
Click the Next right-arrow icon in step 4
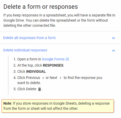pyautogui.click(x=61, y=78)
